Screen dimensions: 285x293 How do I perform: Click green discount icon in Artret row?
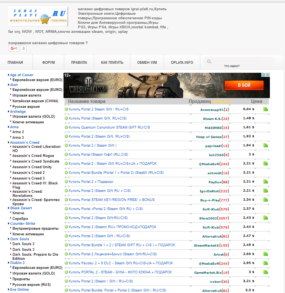coord(265,254)
